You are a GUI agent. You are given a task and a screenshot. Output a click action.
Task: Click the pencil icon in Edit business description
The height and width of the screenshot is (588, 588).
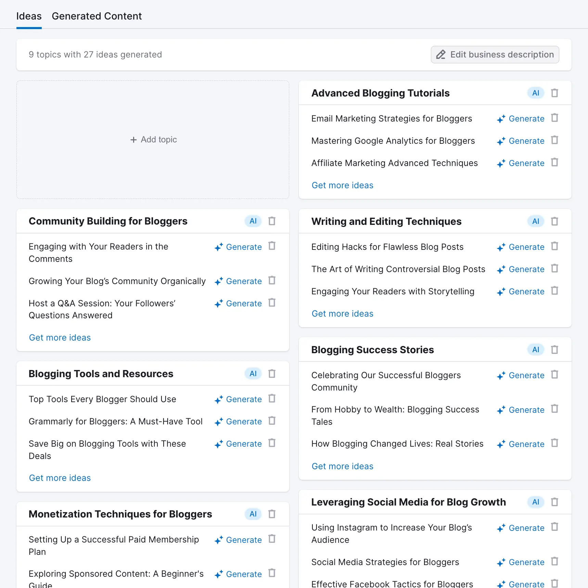[441, 54]
